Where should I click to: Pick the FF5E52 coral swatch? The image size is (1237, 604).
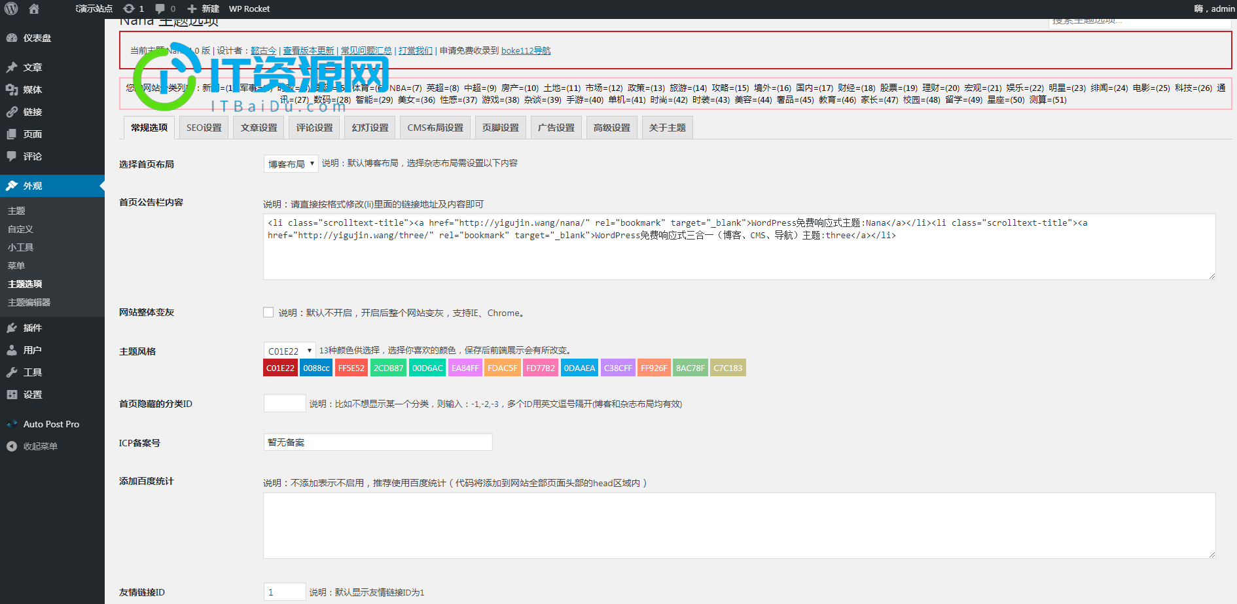(x=351, y=368)
